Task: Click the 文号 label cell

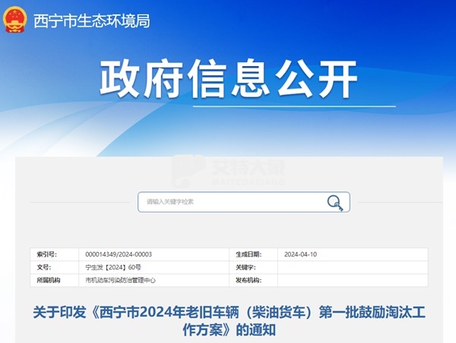Action: click(x=44, y=267)
